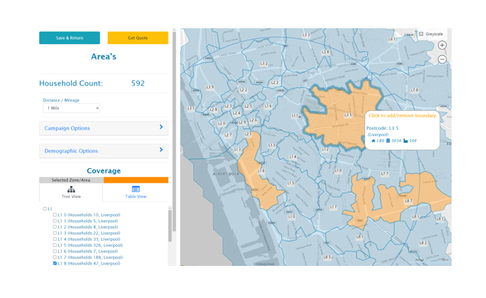
Task: Click the L8 7 orange area label
Action: (x=409, y=201)
